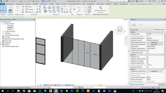
Task: Click the Print icon in quick access toolbar
Action: (x=21, y=1)
